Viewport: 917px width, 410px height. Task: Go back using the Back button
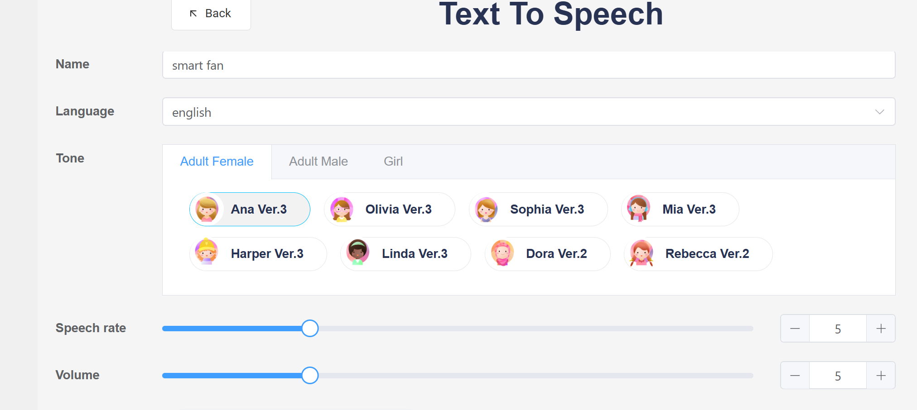pyautogui.click(x=211, y=14)
